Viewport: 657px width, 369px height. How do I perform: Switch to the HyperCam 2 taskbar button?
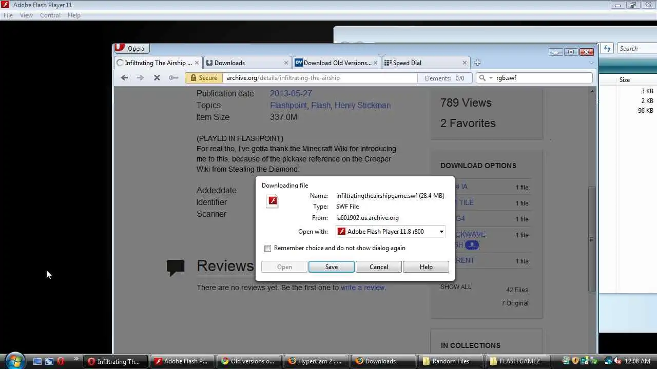tap(316, 361)
